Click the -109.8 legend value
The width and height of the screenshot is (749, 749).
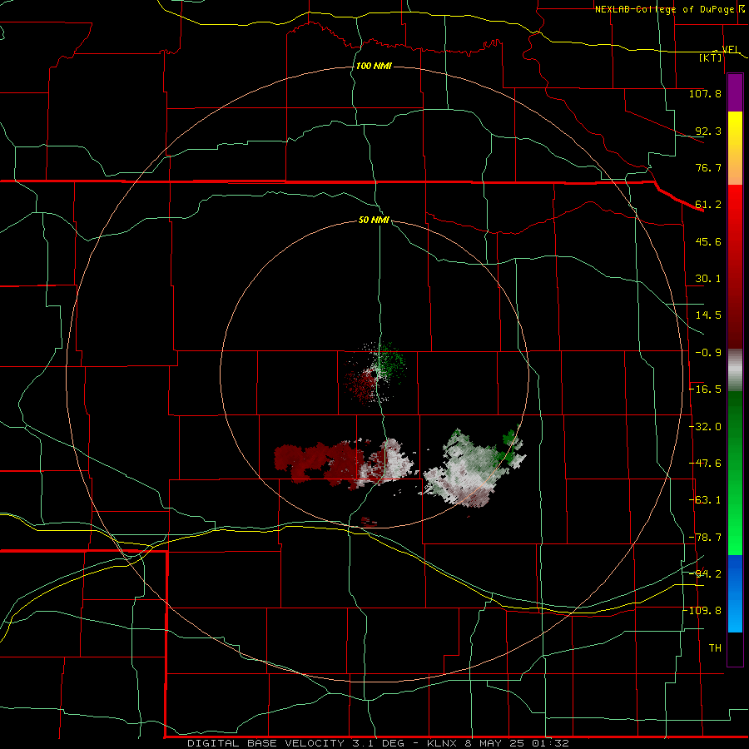point(702,611)
